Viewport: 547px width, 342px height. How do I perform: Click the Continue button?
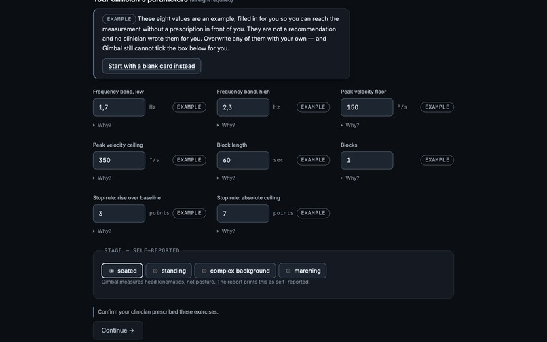click(118, 330)
